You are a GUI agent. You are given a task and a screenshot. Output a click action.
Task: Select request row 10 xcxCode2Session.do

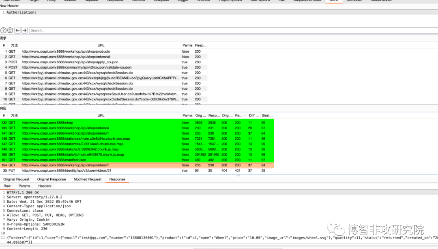(x=104, y=99)
